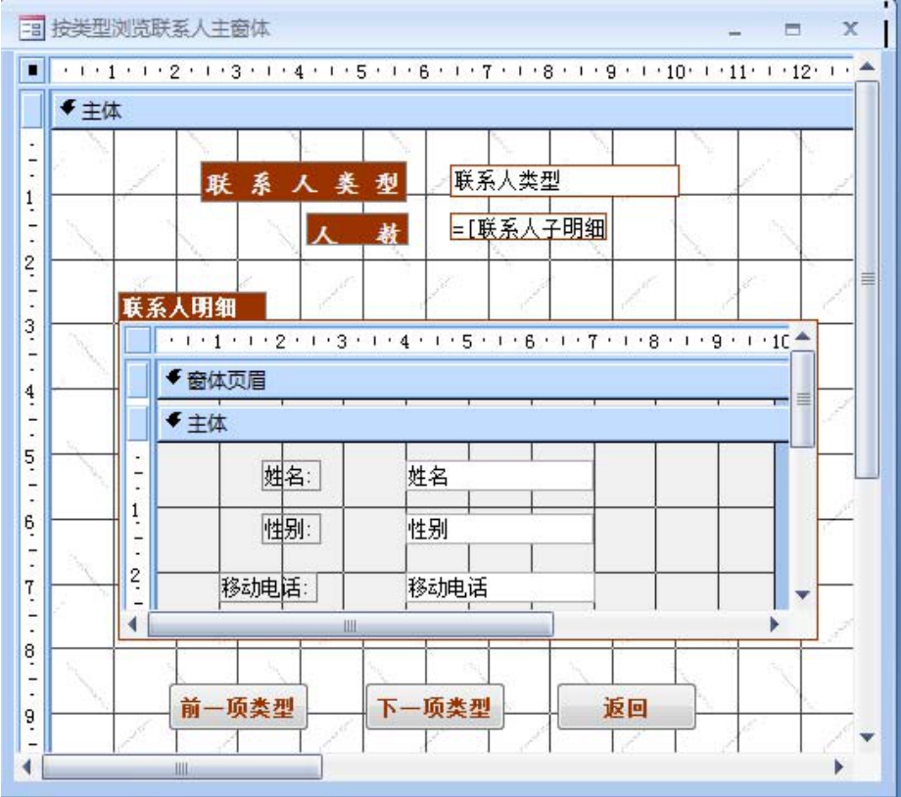The height and width of the screenshot is (797, 901).
Task: Select the 姓名 text box in subform
Action: coord(498,476)
